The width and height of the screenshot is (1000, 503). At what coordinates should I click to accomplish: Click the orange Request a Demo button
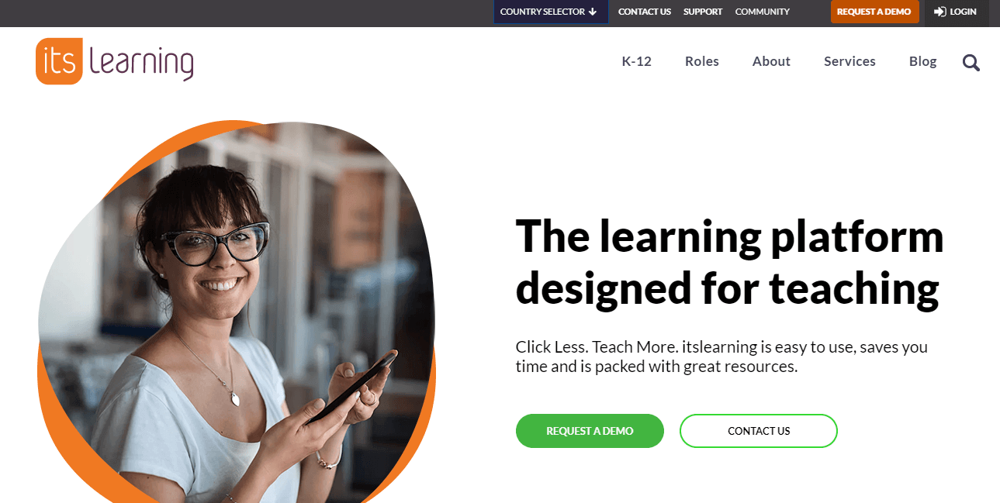[x=874, y=12]
